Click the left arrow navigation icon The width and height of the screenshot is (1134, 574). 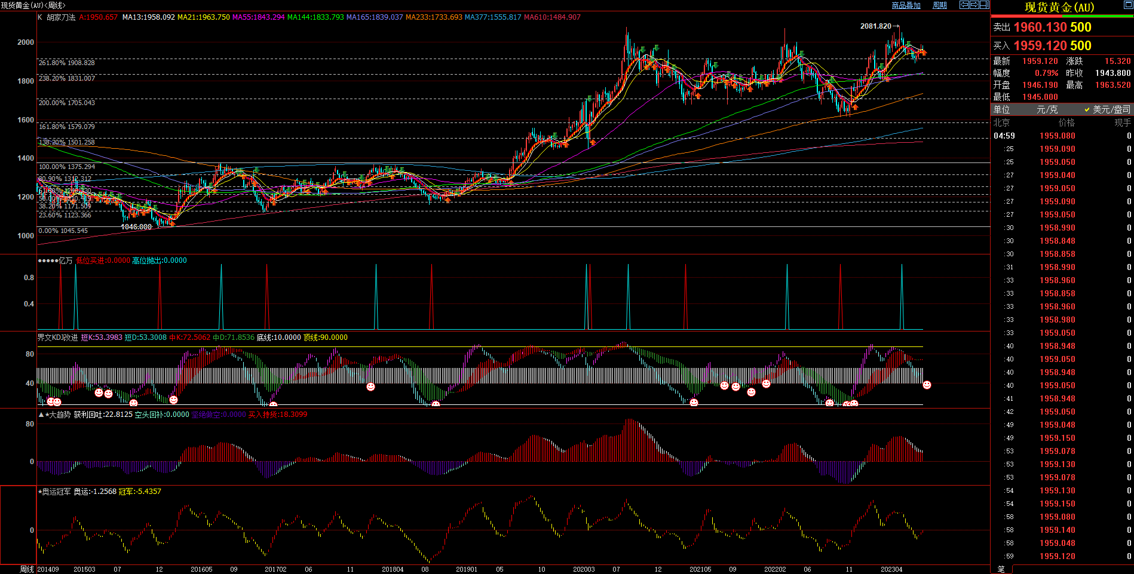tap(964, 5)
